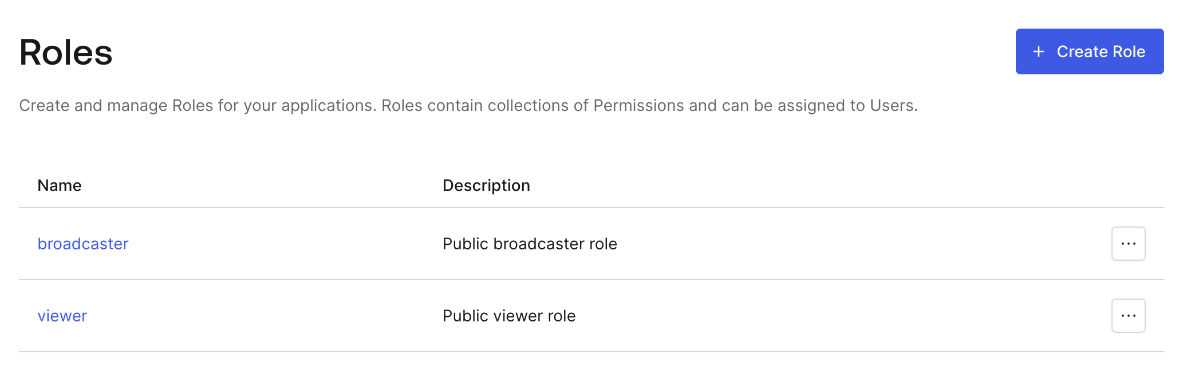
Task: Expand the options menu for viewer role
Action: point(1128,316)
